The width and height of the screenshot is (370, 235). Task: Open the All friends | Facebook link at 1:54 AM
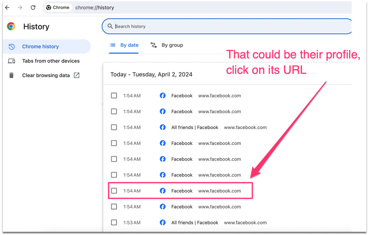coord(195,127)
